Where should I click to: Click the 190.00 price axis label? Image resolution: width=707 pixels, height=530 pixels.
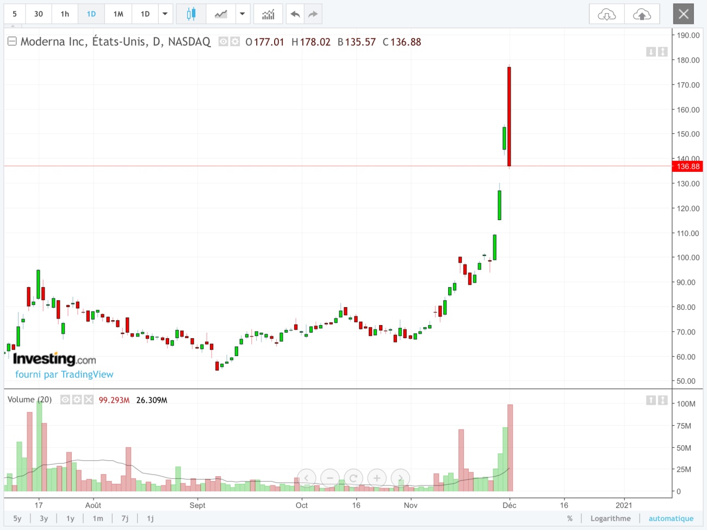pyautogui.click(x=688, y=35)
